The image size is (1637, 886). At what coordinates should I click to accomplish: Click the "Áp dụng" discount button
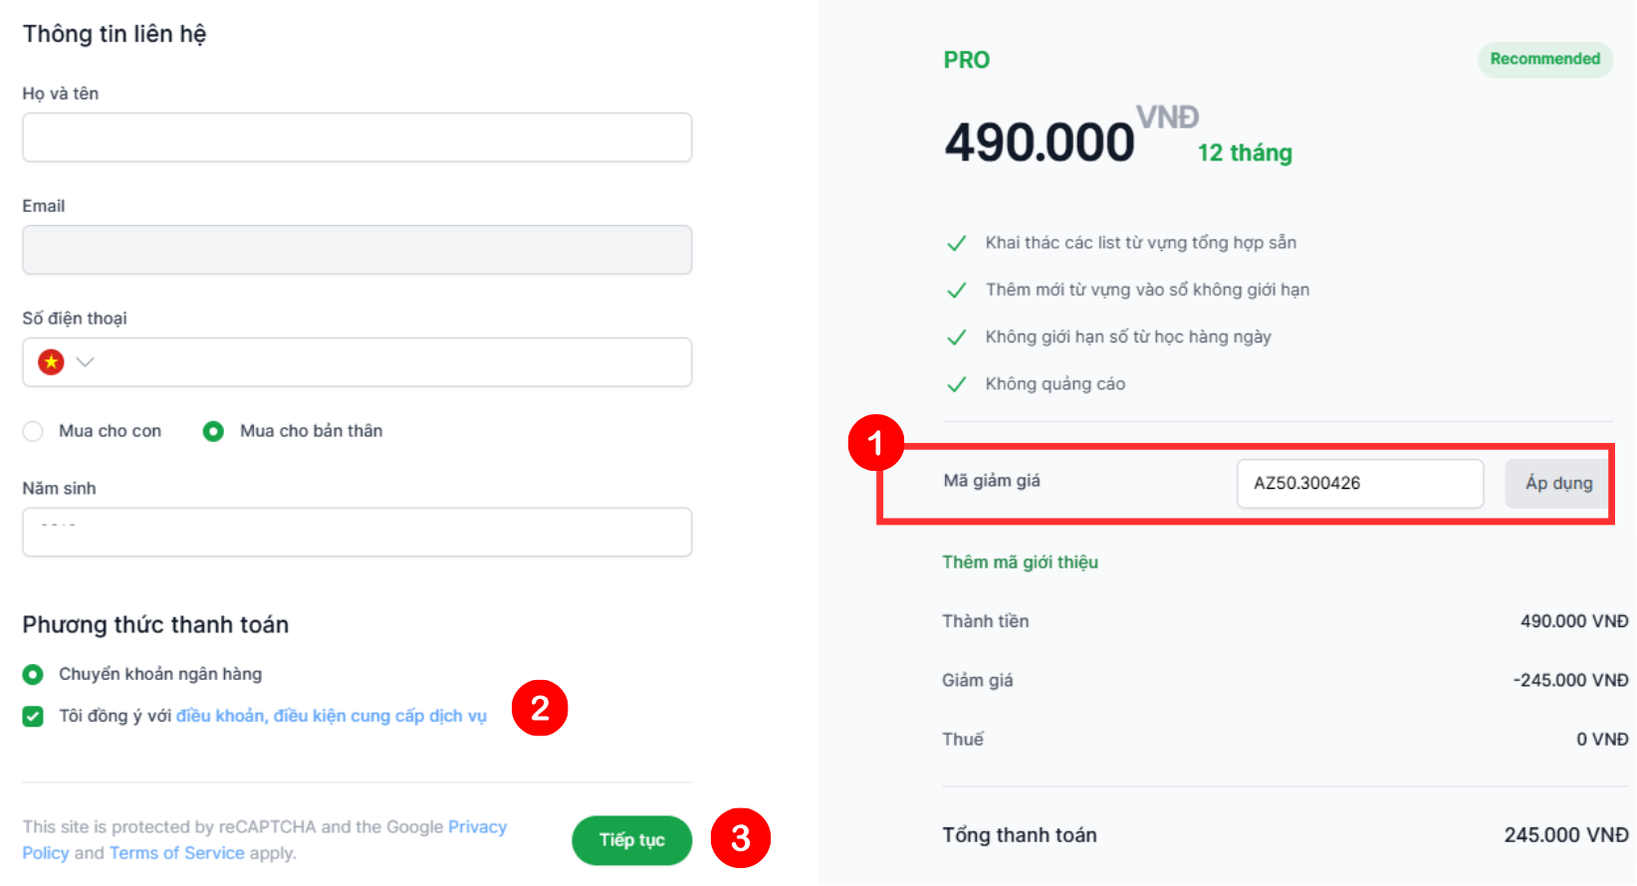[x=1557, y=484]
